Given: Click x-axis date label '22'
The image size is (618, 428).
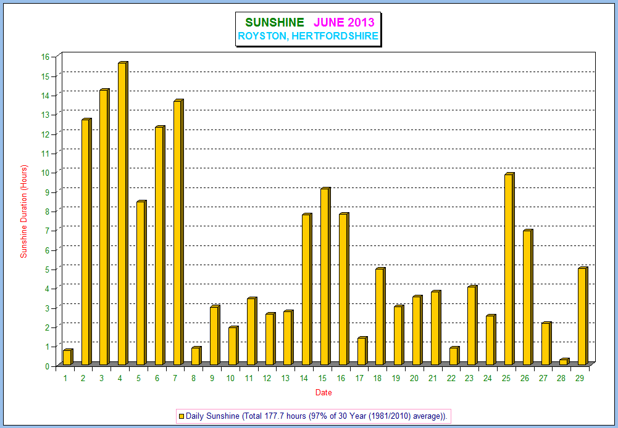Looking at the screenshot, I should tap(451, 379).
